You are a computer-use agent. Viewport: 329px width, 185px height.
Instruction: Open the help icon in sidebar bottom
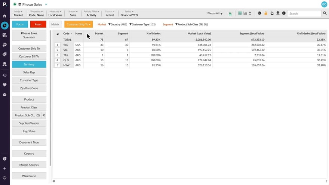4,159
